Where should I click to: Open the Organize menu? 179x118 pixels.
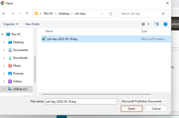click(x=10, y=24)
